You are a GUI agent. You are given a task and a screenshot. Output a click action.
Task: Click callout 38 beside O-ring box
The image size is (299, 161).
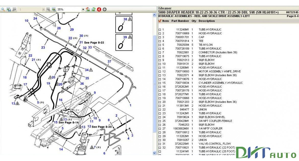[125, 19]
